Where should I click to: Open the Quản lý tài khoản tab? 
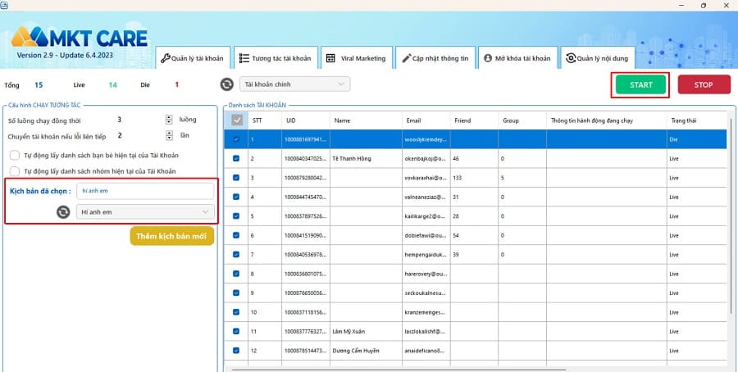pyautogui.click(x=192, y=58)
